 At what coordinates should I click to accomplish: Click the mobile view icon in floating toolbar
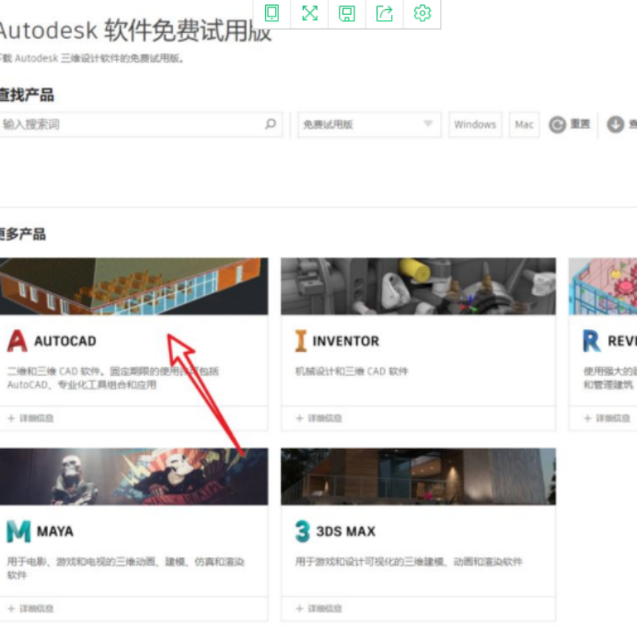[272, 13]
